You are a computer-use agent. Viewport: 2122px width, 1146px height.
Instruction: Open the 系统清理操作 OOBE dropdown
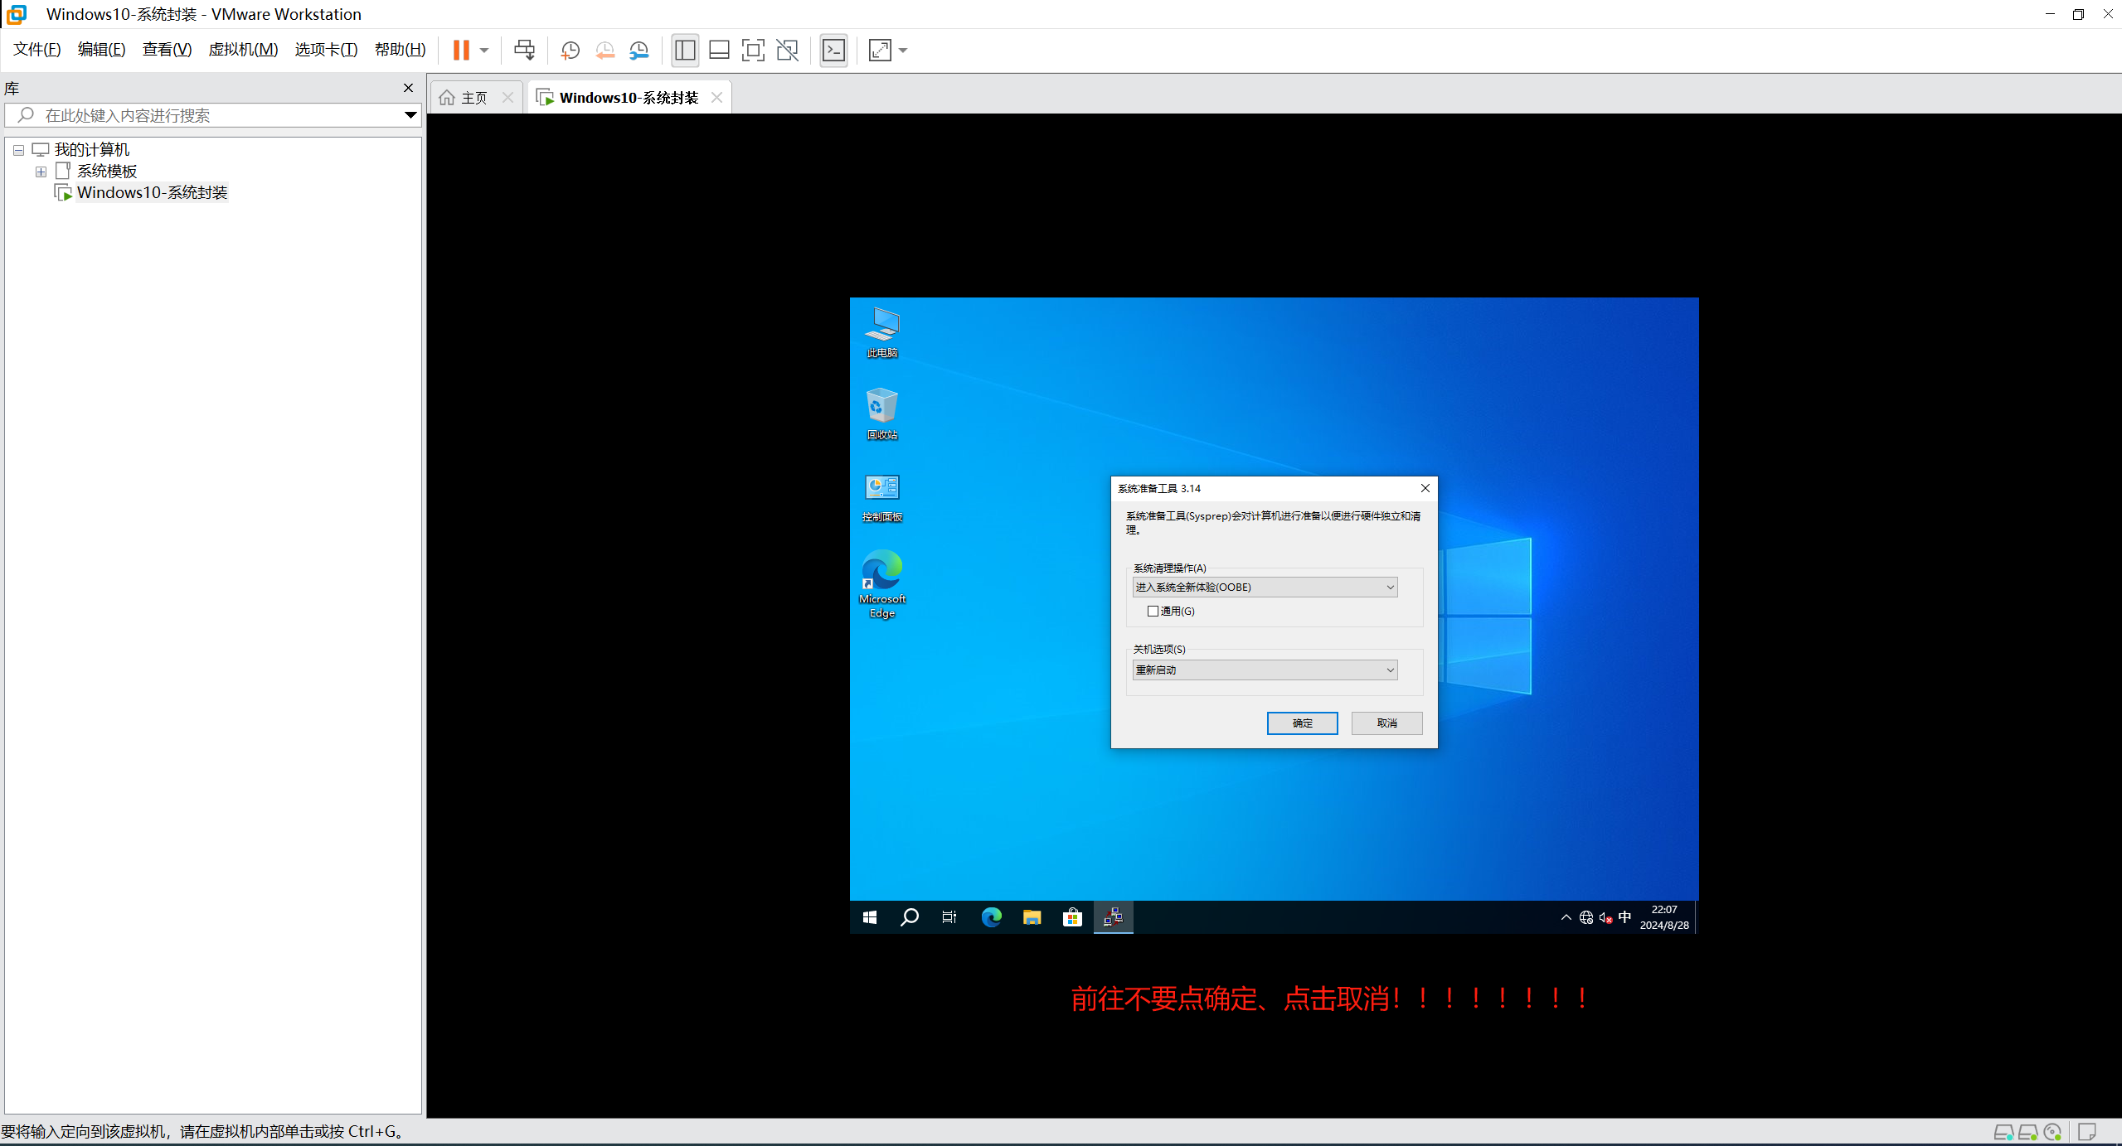(x=1265, y=588)
